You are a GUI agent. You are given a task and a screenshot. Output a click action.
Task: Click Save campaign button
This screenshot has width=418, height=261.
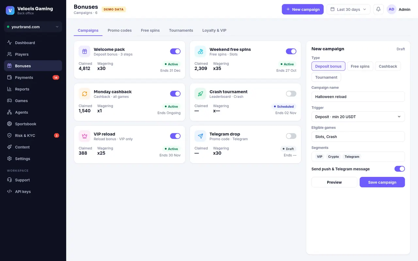(382, 182)
